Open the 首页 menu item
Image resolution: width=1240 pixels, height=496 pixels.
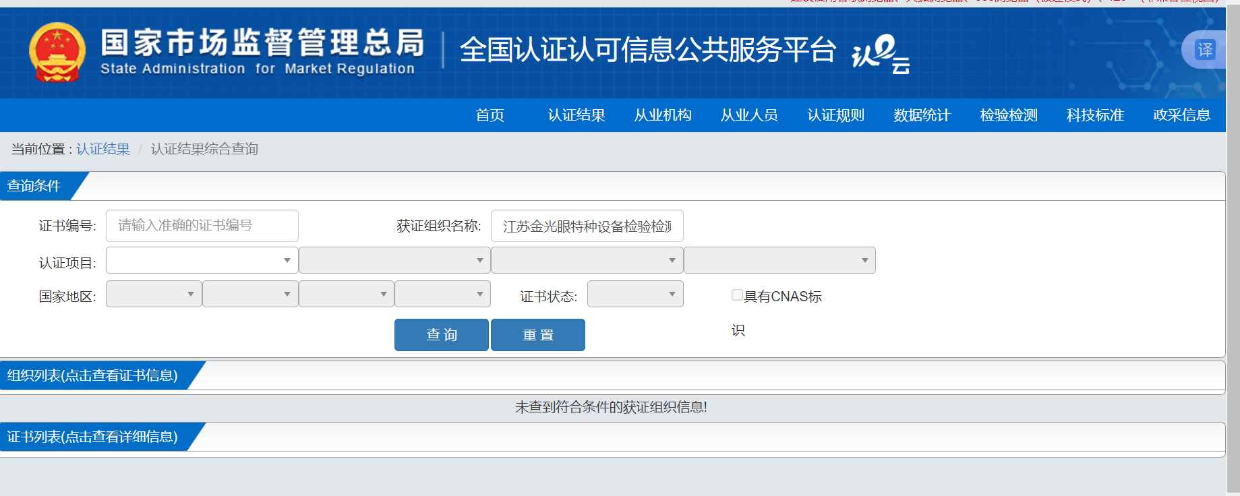[x=490, y=115]
